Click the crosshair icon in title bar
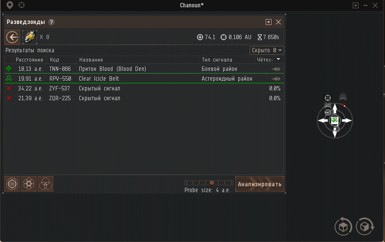The height and width of the screenshot is (242, 385). click(21, 5)
